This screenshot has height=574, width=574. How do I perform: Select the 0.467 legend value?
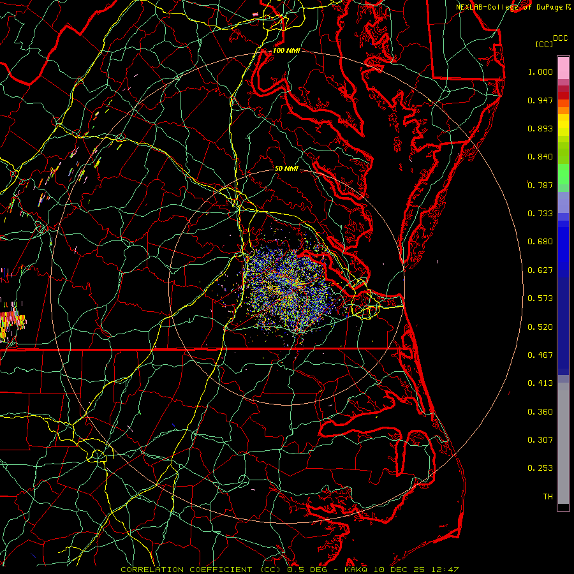click(540, 355)
